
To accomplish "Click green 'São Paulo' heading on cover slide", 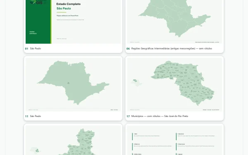I will tap(64, 9).
